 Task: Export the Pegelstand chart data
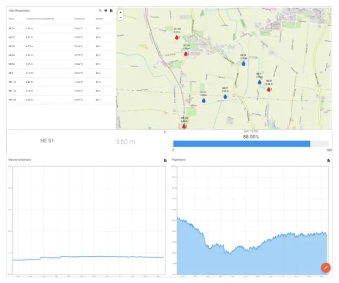329,160
